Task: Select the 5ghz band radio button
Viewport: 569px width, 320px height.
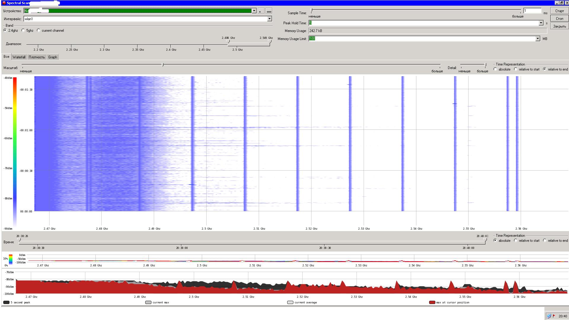Action: point(23,31)
